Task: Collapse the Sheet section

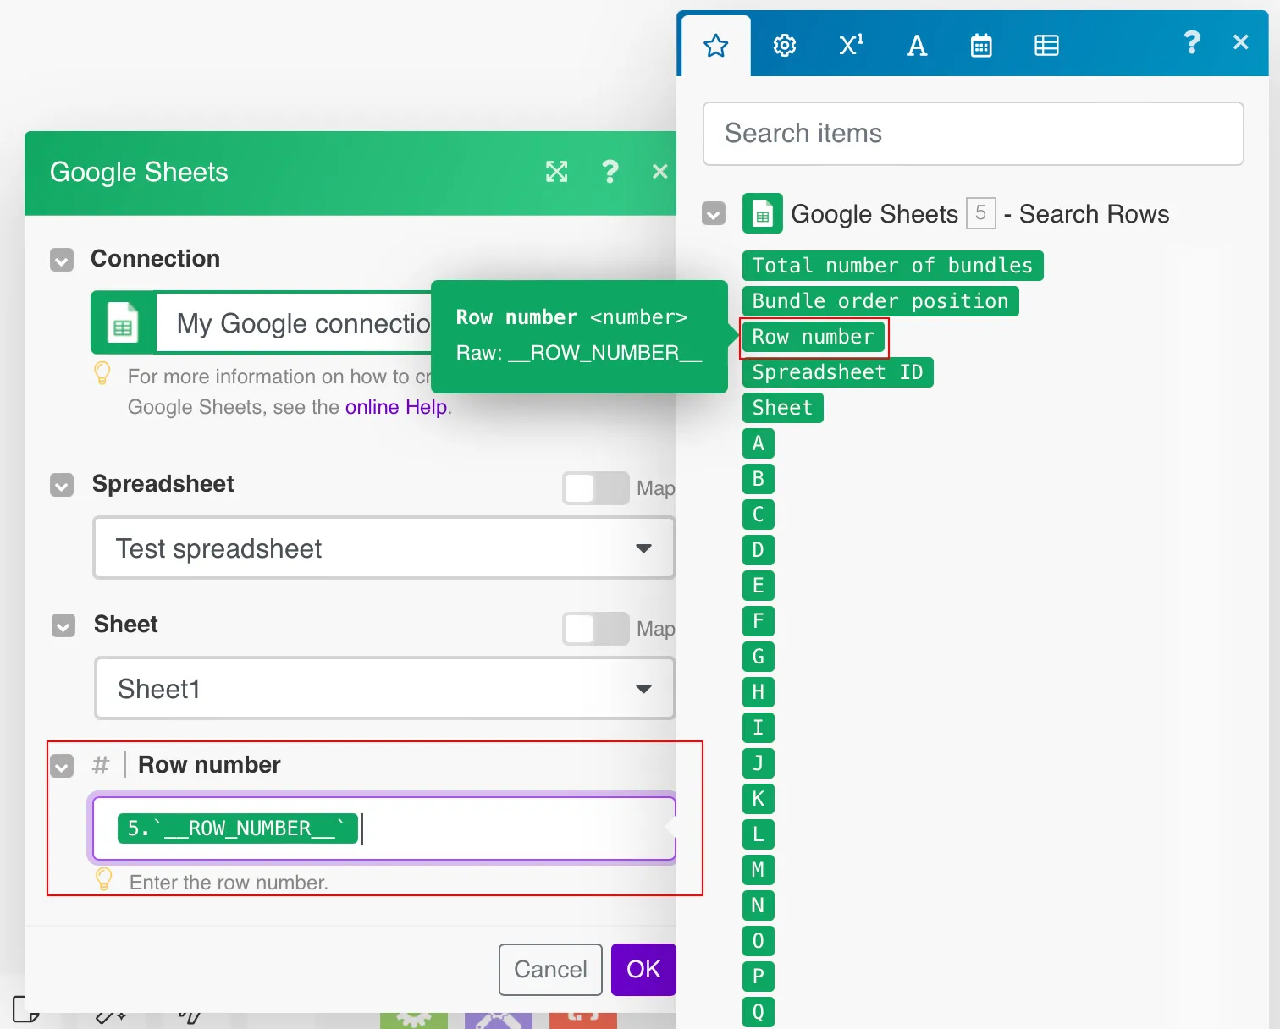Action: pos(63,625)
